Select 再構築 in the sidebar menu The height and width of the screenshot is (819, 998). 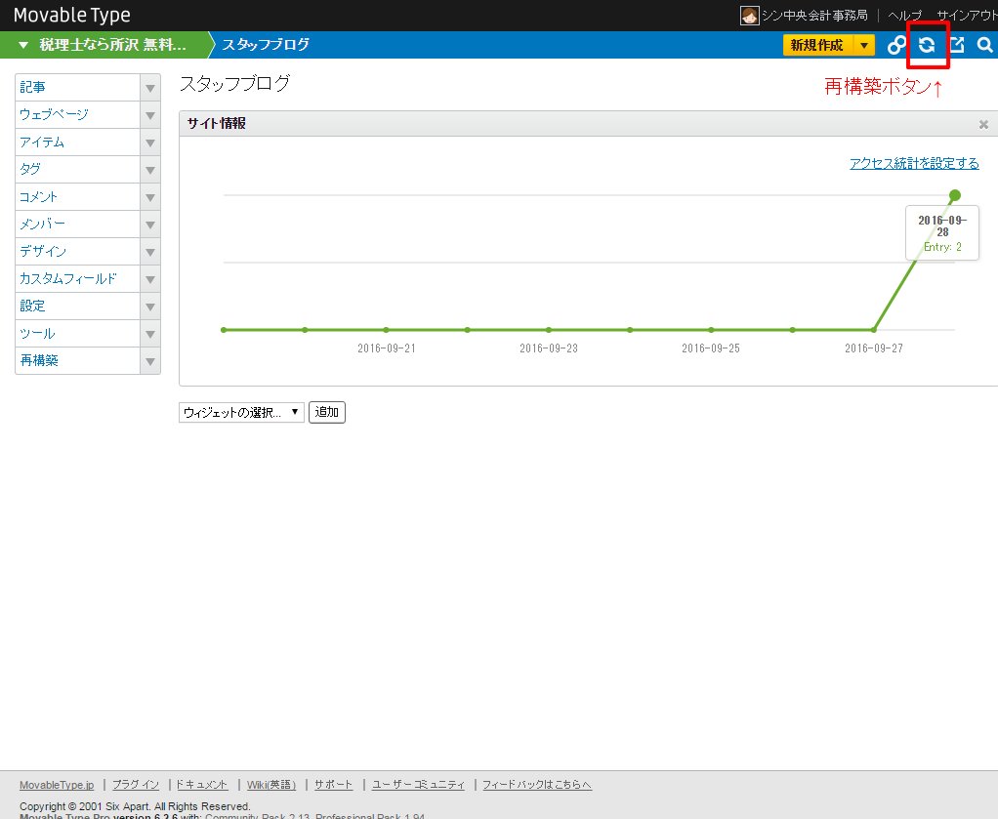(x=39, y=361)
